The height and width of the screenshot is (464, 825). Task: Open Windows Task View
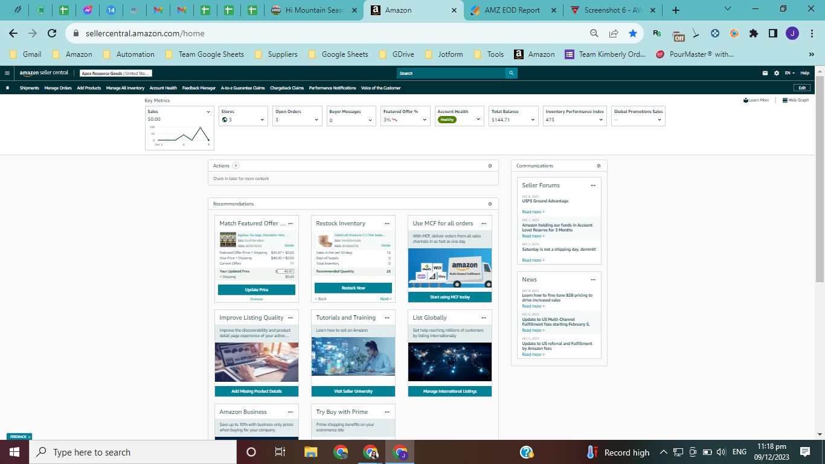click(280, 452)
